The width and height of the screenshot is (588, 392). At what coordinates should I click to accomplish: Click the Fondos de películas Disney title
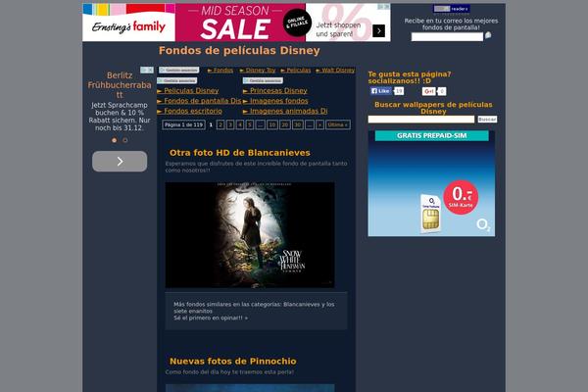pos(239,50)
